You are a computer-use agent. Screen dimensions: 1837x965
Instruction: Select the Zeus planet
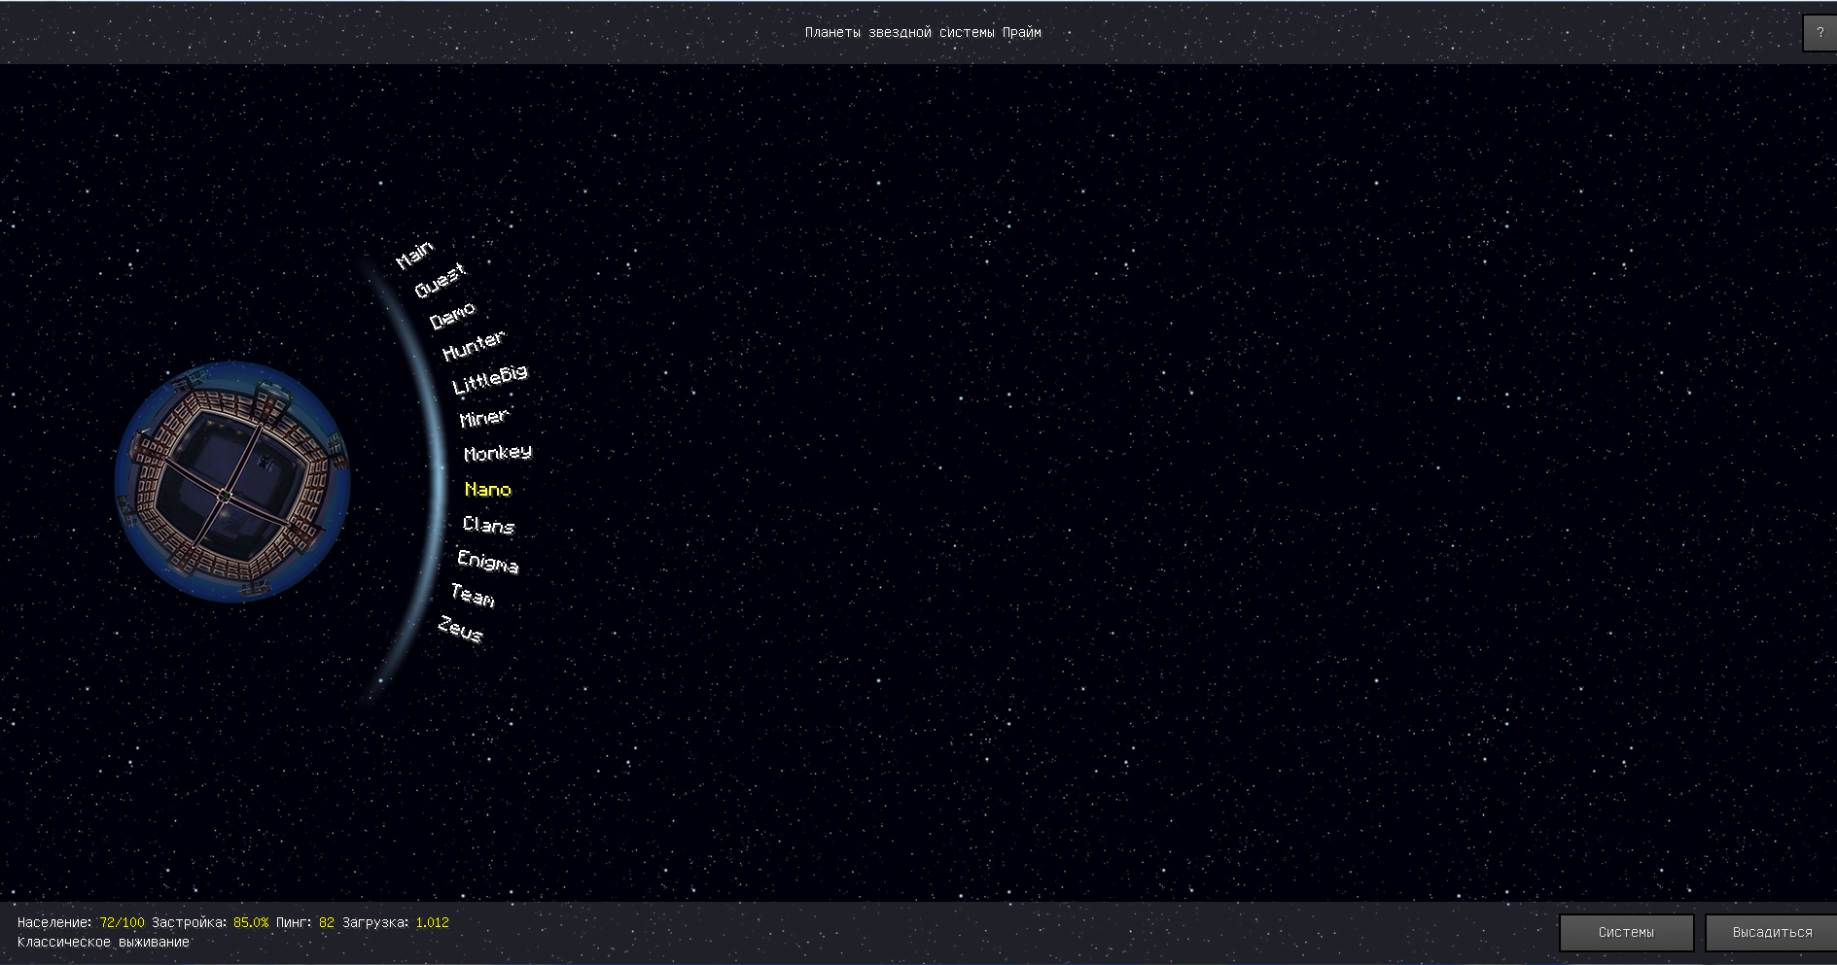(x=460, y=630)
